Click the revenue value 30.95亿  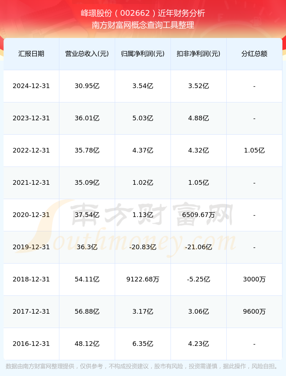(87, 86)
